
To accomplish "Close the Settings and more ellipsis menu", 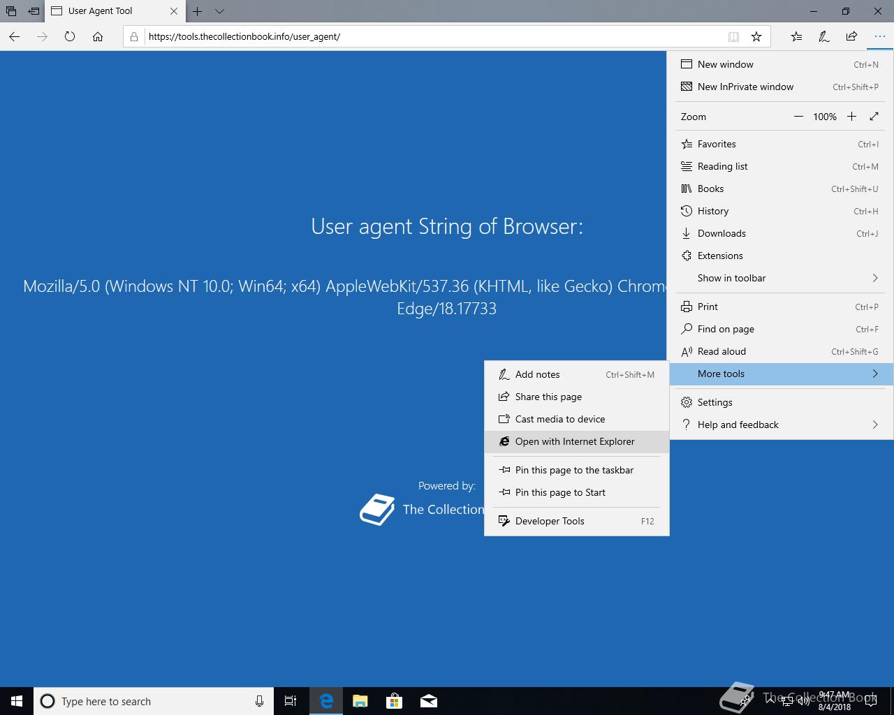I will tap(879, 36).
